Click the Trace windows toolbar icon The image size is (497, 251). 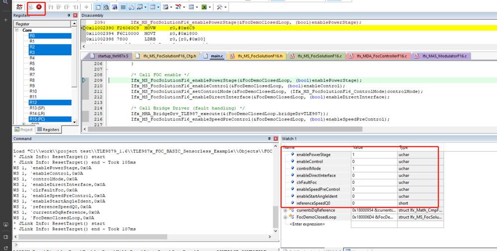click(191, 7)
